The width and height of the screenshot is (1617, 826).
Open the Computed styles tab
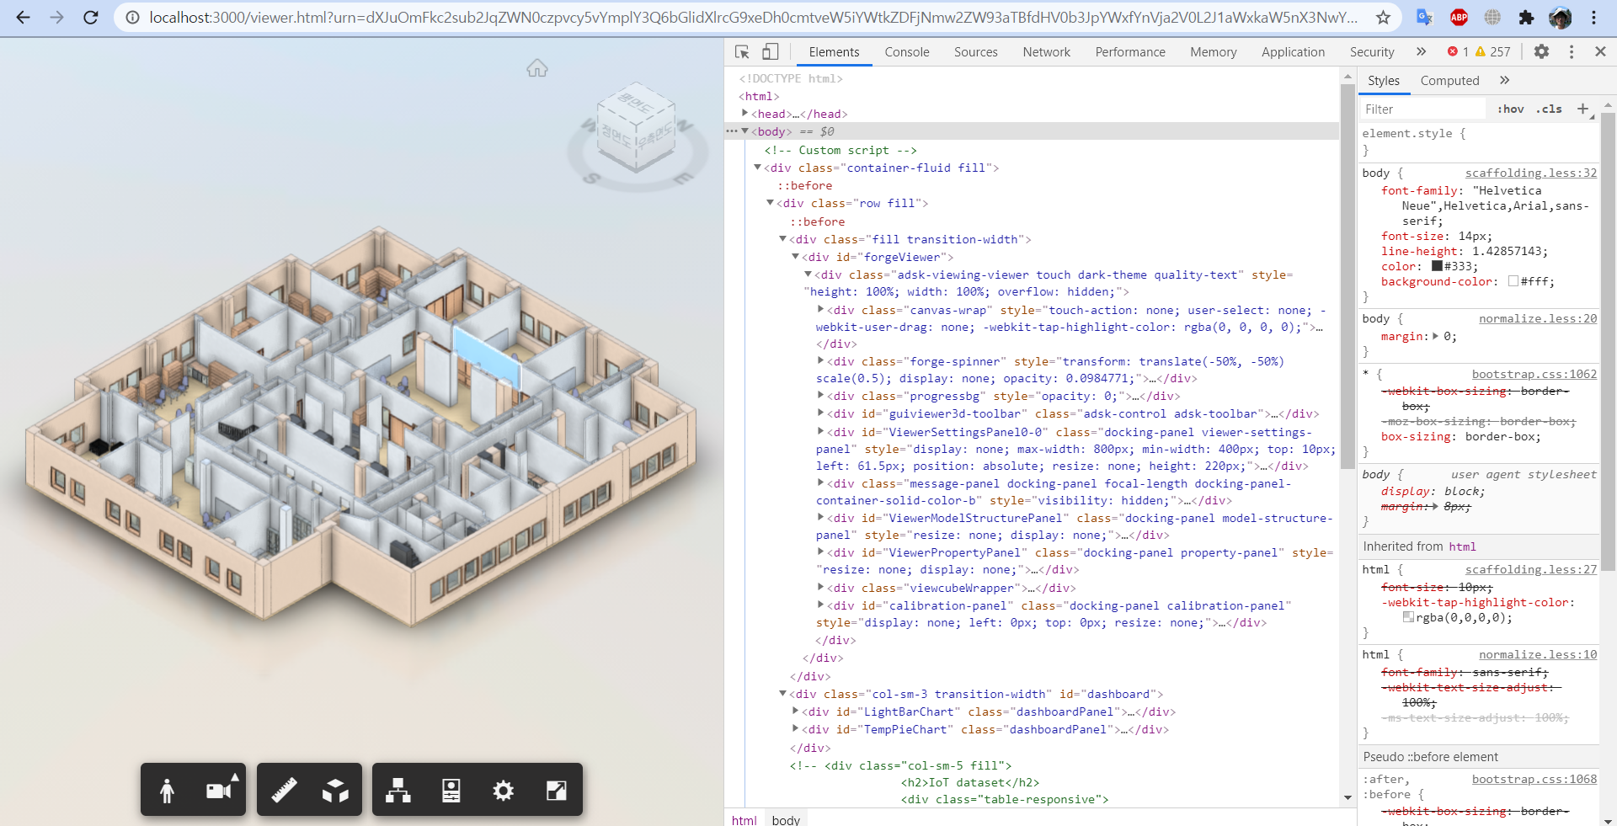(1449, 80)
